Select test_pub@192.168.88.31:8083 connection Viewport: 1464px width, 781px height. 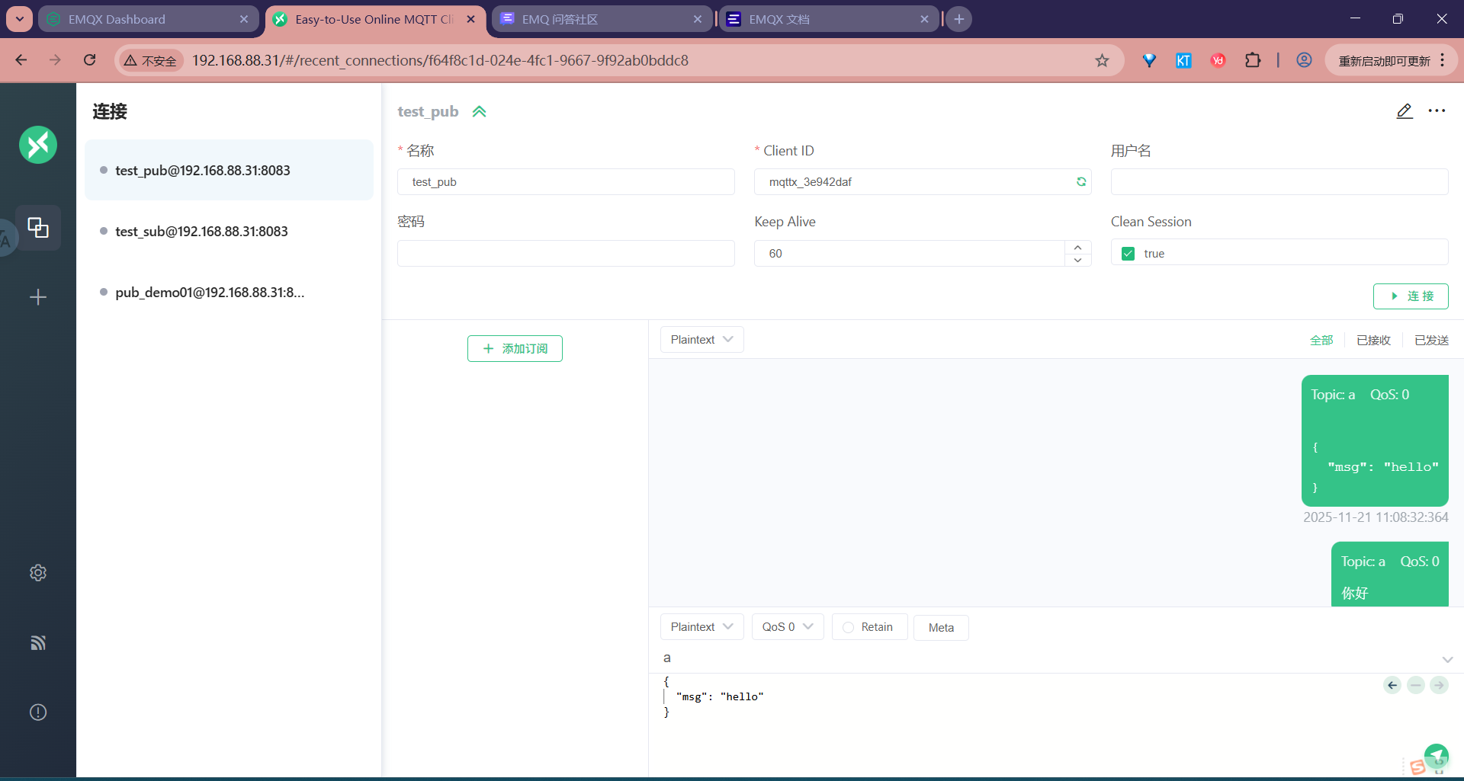click(x=229, y=171)
